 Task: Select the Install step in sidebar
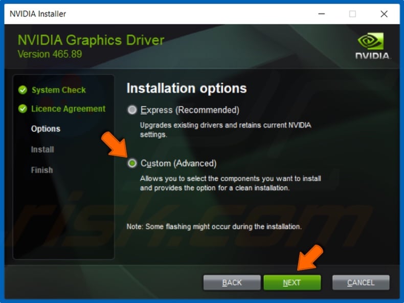(x=42, y=149)
